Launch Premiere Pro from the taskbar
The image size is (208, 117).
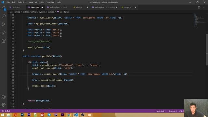(x=62, y=115)
